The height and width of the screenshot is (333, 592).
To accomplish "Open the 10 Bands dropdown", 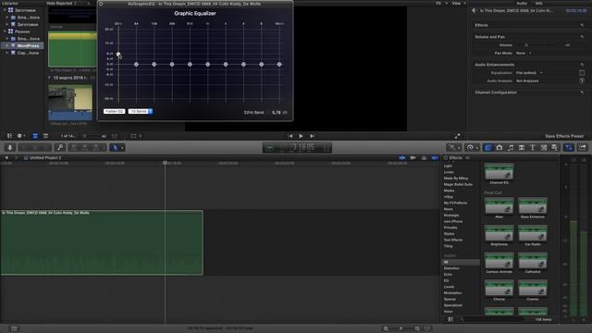I will [x=141, y=111].
